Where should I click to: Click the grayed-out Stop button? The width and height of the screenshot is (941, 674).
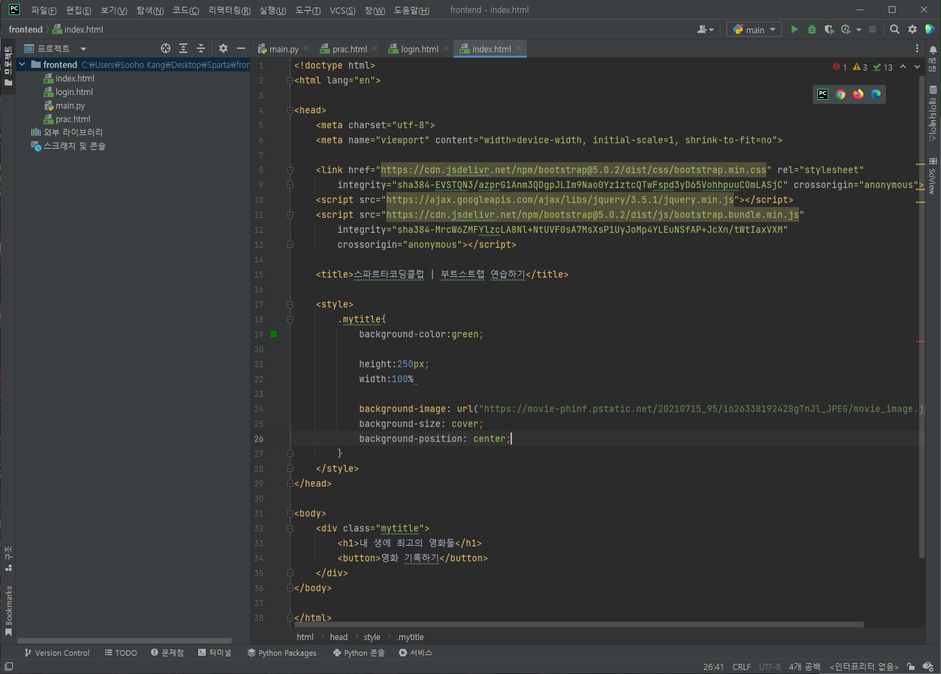click(872, 29)
